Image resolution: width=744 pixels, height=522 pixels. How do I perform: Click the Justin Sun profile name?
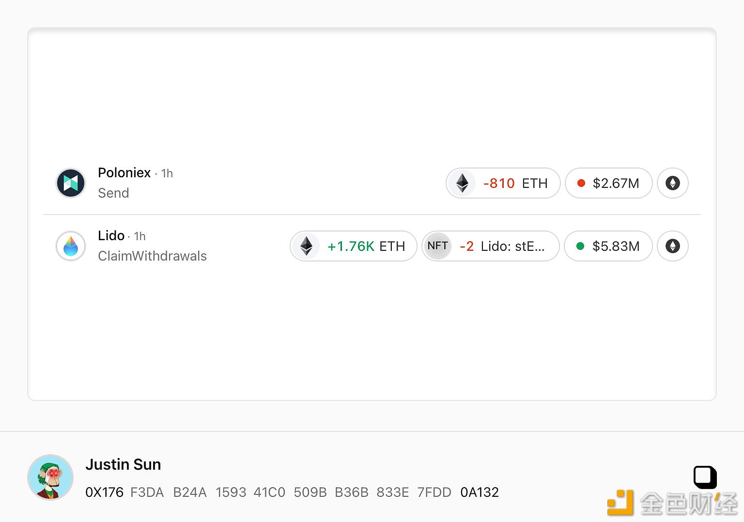(123, 464)
